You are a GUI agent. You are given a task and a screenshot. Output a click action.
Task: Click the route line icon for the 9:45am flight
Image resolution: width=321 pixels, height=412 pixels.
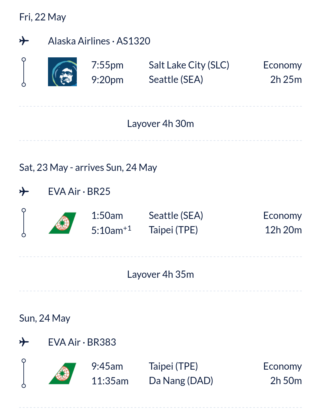point(24,374)
